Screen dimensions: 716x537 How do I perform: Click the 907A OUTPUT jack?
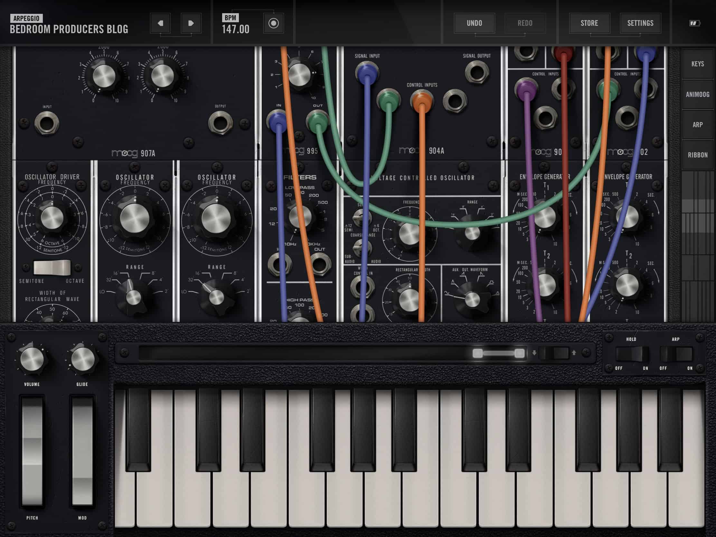pyautogui.click(x=220, y=123)
